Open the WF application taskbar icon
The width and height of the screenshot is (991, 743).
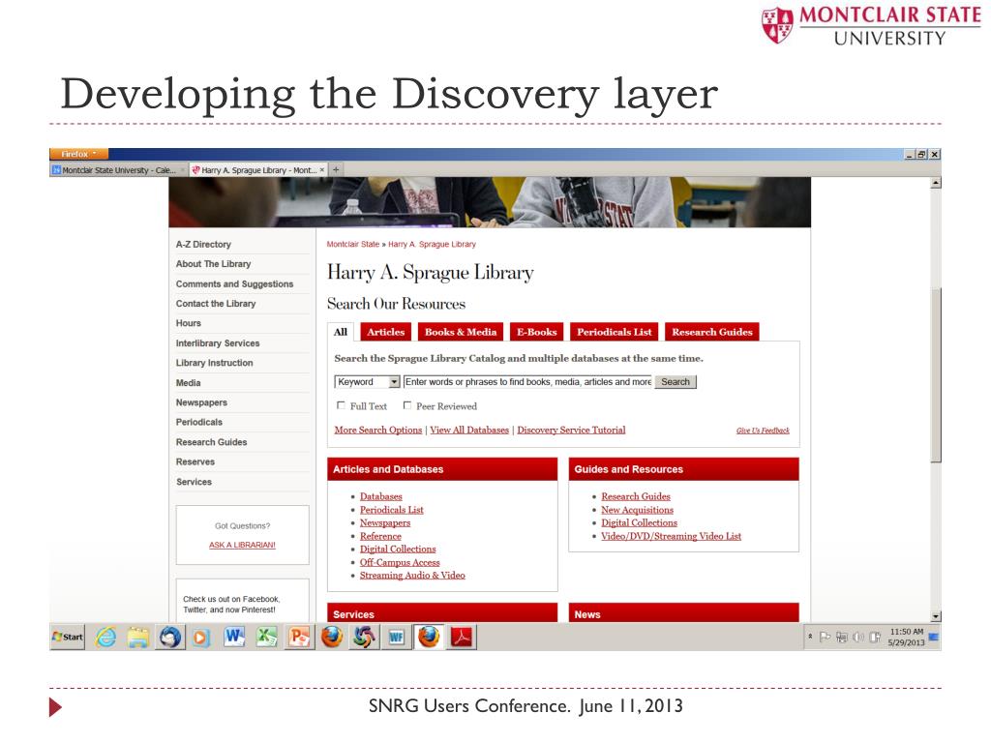point(396,638)
